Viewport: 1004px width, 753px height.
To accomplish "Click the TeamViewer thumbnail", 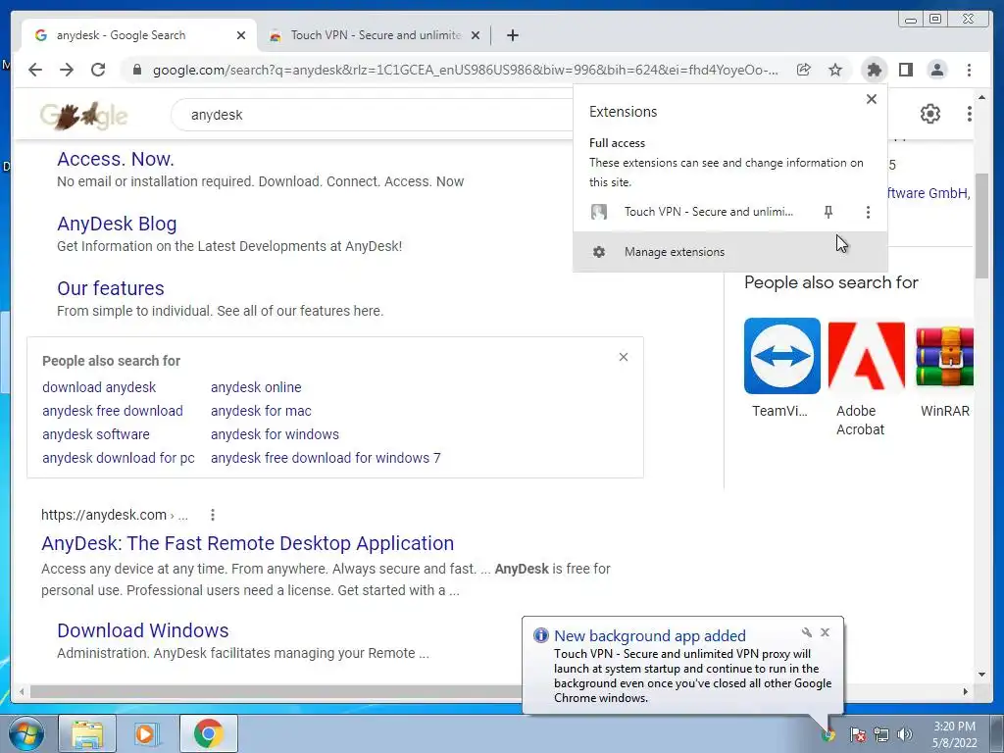I will (x=781, y=356).
